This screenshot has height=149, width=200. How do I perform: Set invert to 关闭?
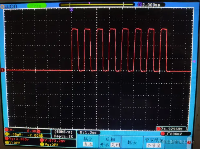point(115,145)
